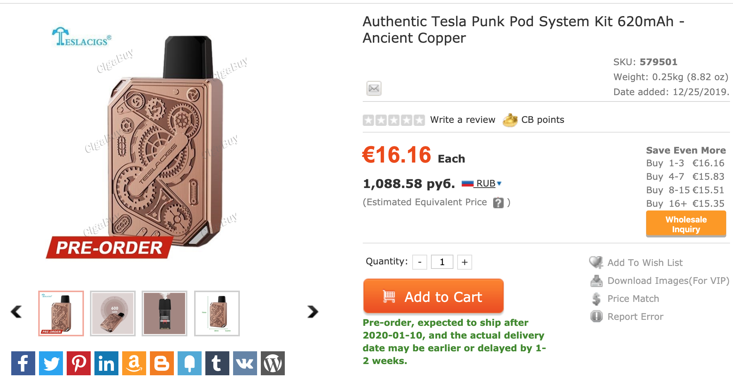
Task: Share product on VK
Action: coord(245,363)
